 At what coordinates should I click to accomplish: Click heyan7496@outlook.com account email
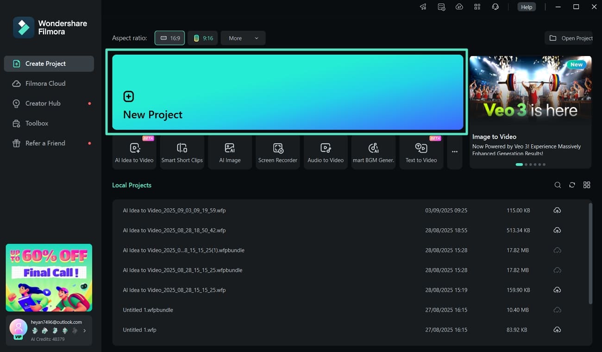pyautogui.click(x=56, y=322)
